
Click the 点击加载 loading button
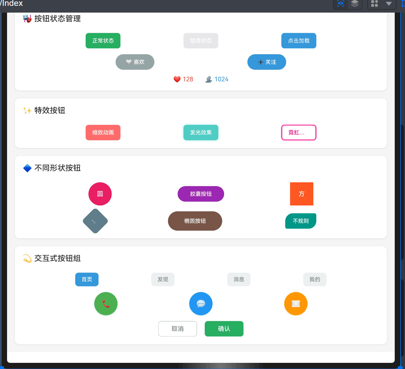tap(299, 41)
